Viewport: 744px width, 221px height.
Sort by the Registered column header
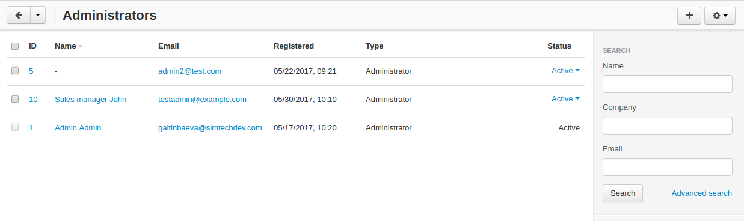tap(294, 46)
